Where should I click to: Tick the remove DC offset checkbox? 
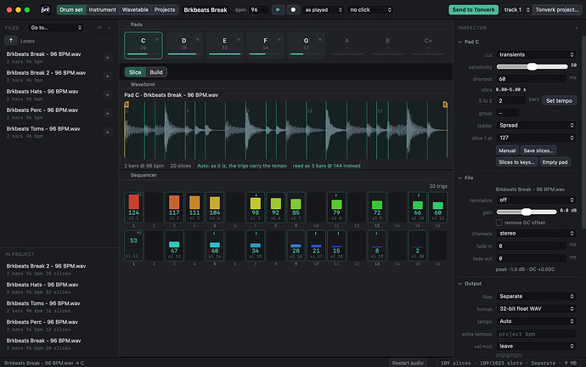499,223
